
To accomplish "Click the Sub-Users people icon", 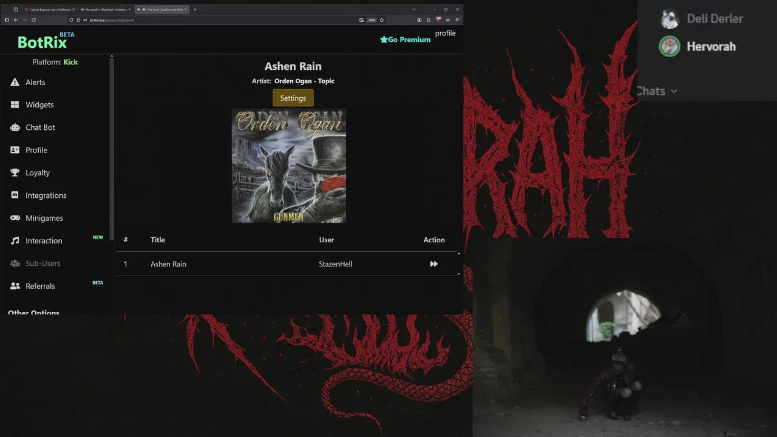I will [x=15, y=263].
